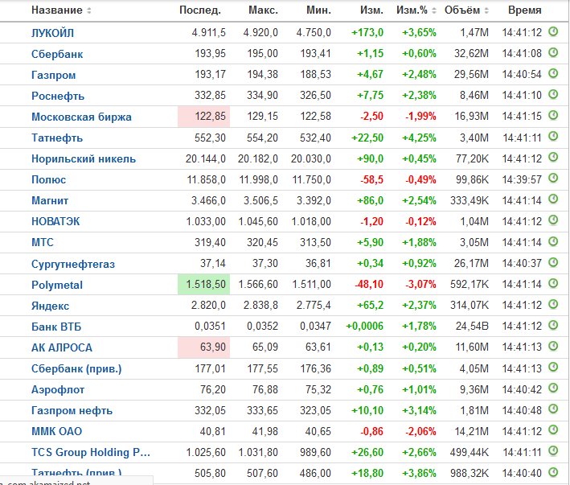Screen dimensions: 570x485
Task: Click the clock icon in the Московская биржа row
Action: [x=553, y=115]
